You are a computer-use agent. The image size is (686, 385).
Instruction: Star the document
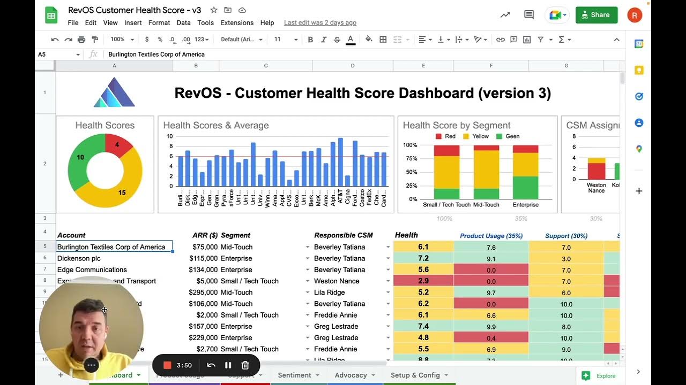pos(214,10)
